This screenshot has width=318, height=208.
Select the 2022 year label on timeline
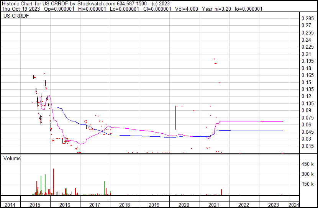[244, 205]
